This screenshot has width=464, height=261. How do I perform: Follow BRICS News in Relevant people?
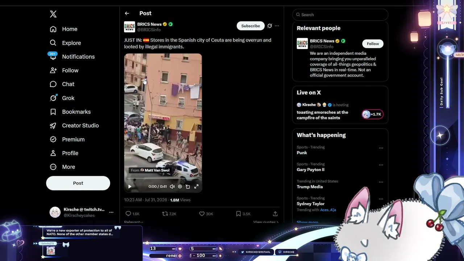[373, 43]
